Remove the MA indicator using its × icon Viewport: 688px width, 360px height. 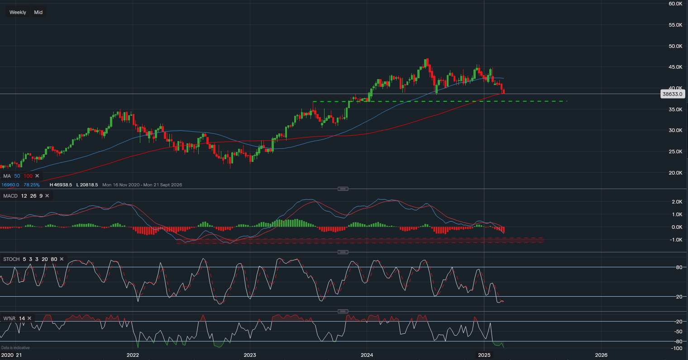pos(37,175)
